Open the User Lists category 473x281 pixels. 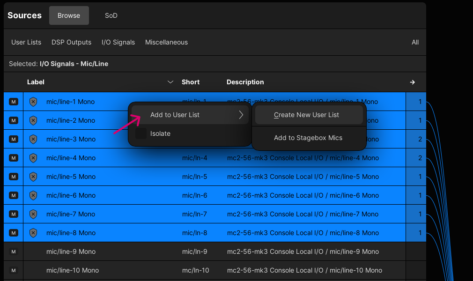point(26,42)
